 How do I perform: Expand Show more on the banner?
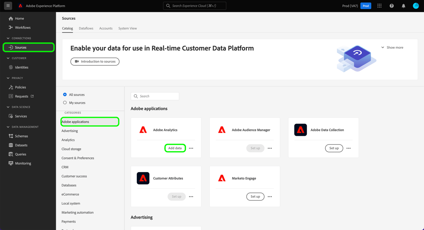click(392, 47)
